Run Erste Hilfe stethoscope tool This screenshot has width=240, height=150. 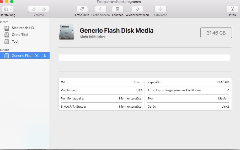(x=82, y=9)
